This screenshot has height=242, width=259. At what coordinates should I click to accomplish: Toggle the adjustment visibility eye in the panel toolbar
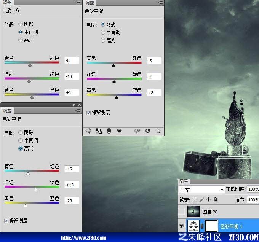pyautogui.click(x=119, y=131)
